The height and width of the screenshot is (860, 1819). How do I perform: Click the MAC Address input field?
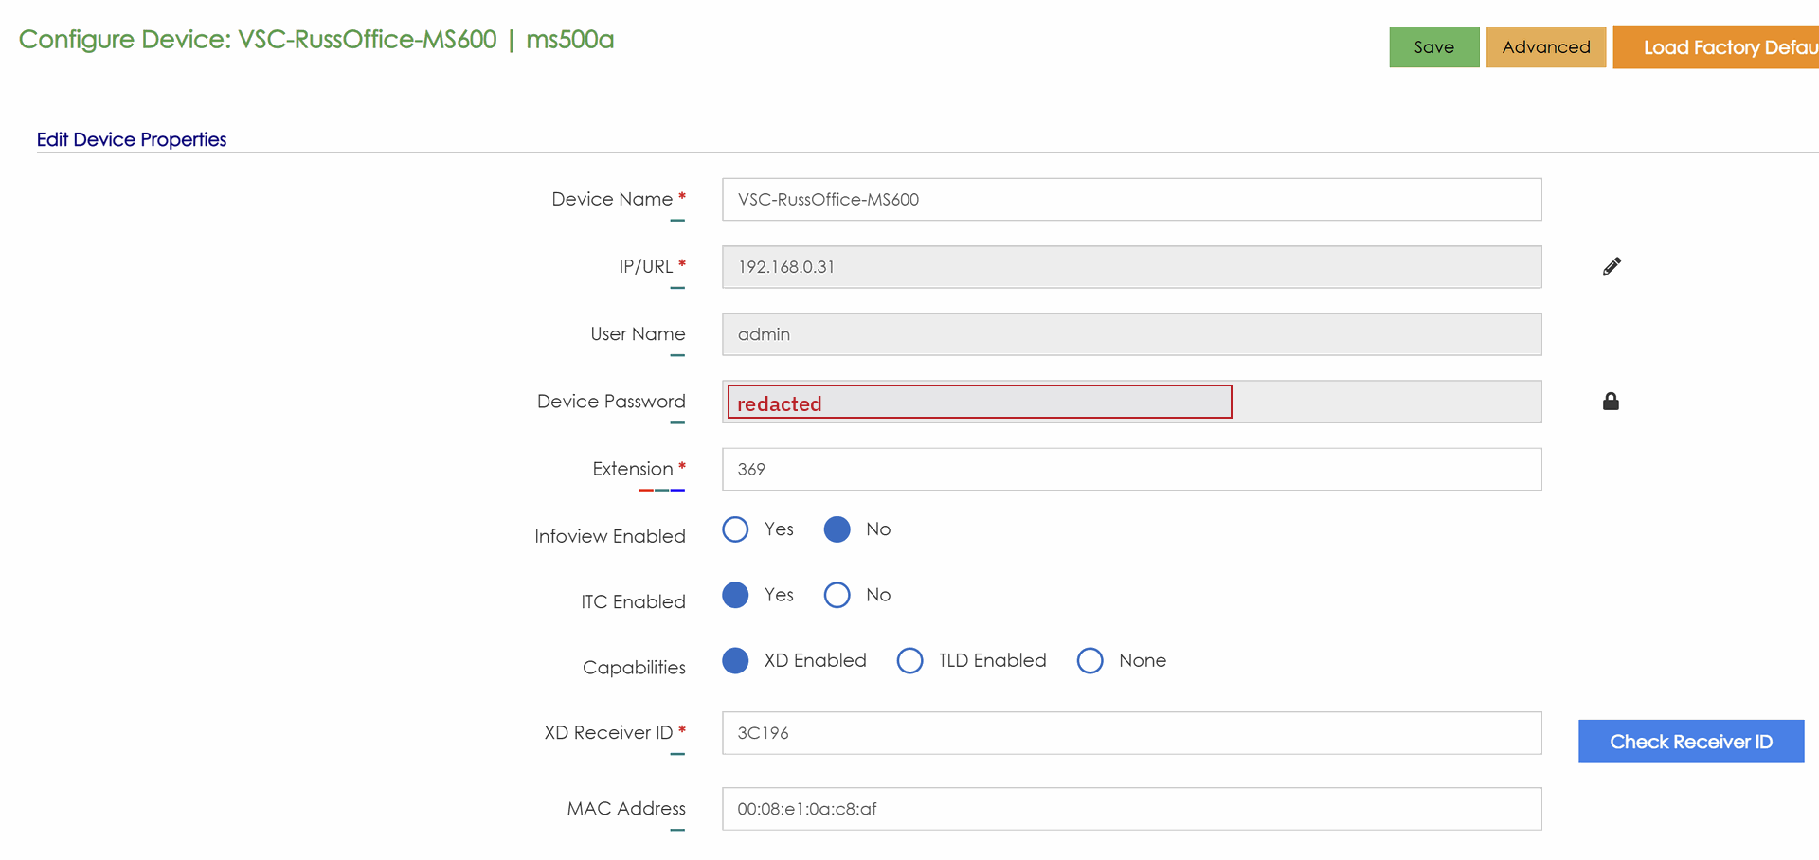(1131, 809)
